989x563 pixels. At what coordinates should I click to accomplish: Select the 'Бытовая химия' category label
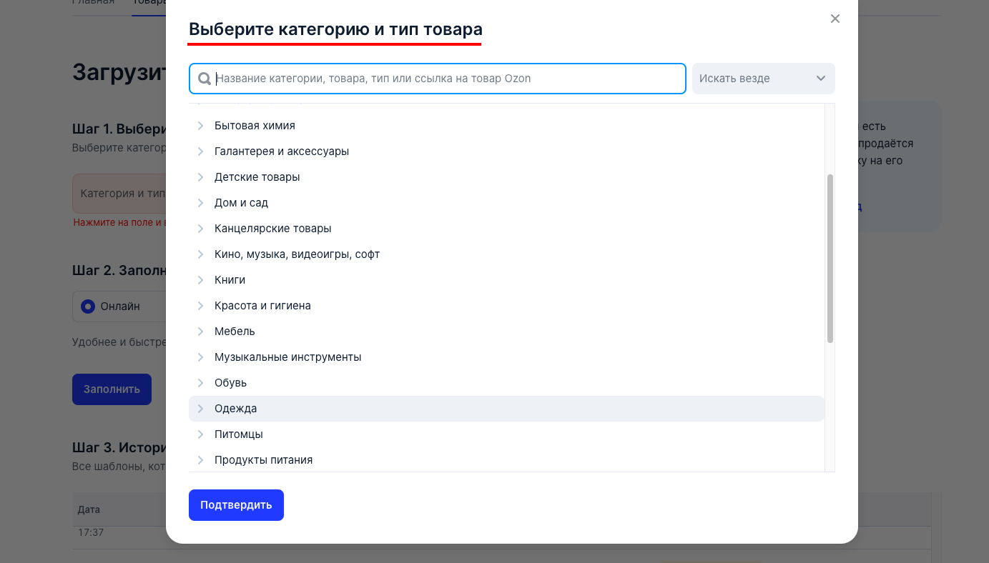(x=255, y=126)
